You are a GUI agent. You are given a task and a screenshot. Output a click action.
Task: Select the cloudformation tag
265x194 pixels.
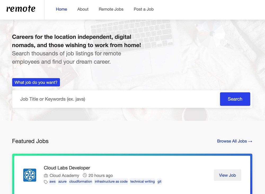click(81, 182)
